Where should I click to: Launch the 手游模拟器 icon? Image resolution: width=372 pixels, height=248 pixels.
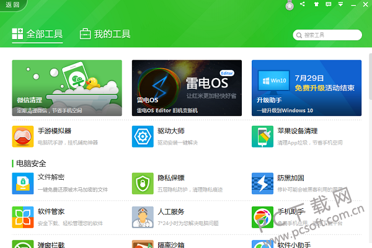click(x=23, y=136)
